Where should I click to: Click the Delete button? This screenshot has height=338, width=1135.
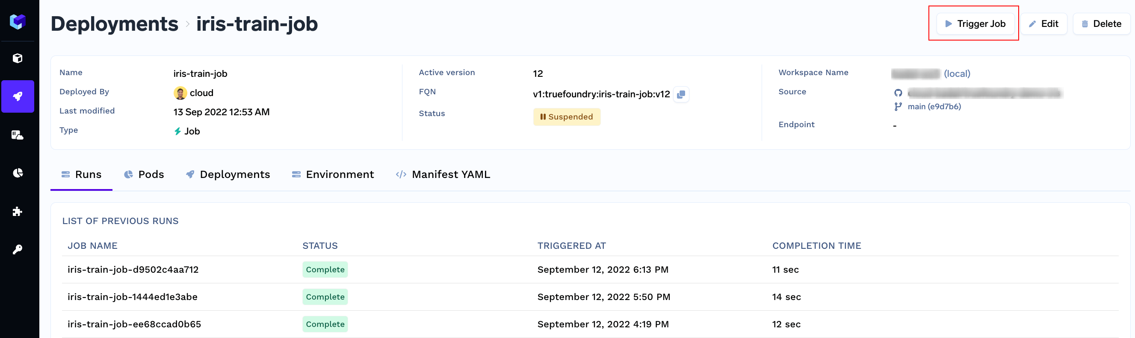pyautogui.click(x=1101, y=24)
